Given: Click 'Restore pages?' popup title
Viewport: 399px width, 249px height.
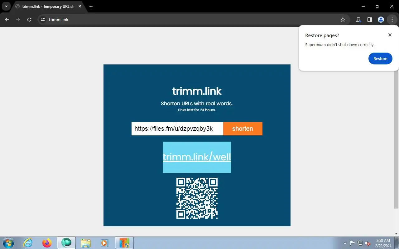Looking at the screenshot, I should click(322, 35).
